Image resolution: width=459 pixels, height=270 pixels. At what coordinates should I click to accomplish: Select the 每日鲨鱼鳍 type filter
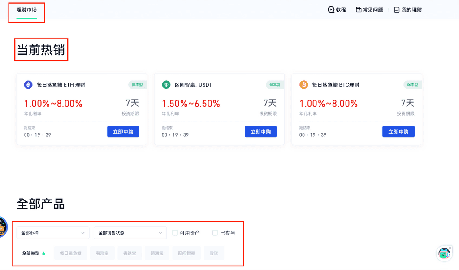point(71,253)
